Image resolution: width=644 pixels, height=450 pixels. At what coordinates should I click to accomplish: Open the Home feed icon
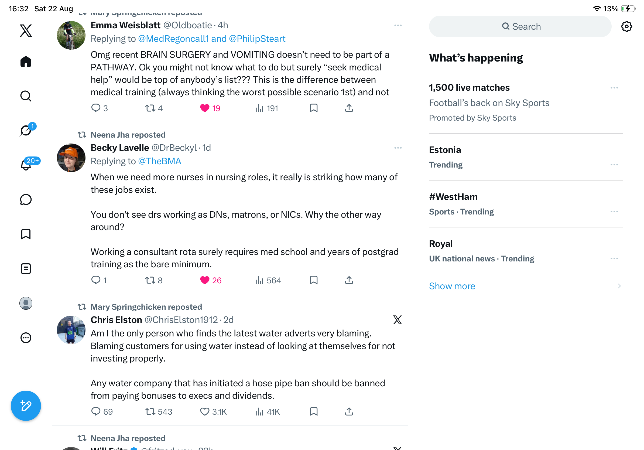pos(26,62)
